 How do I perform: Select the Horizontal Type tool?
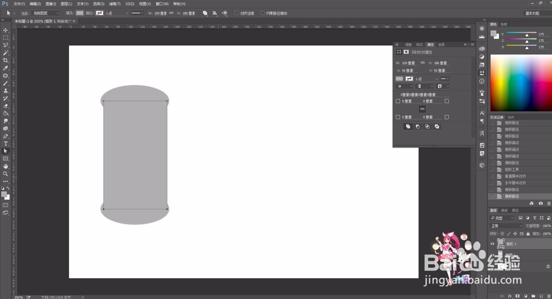click(6, 144)
